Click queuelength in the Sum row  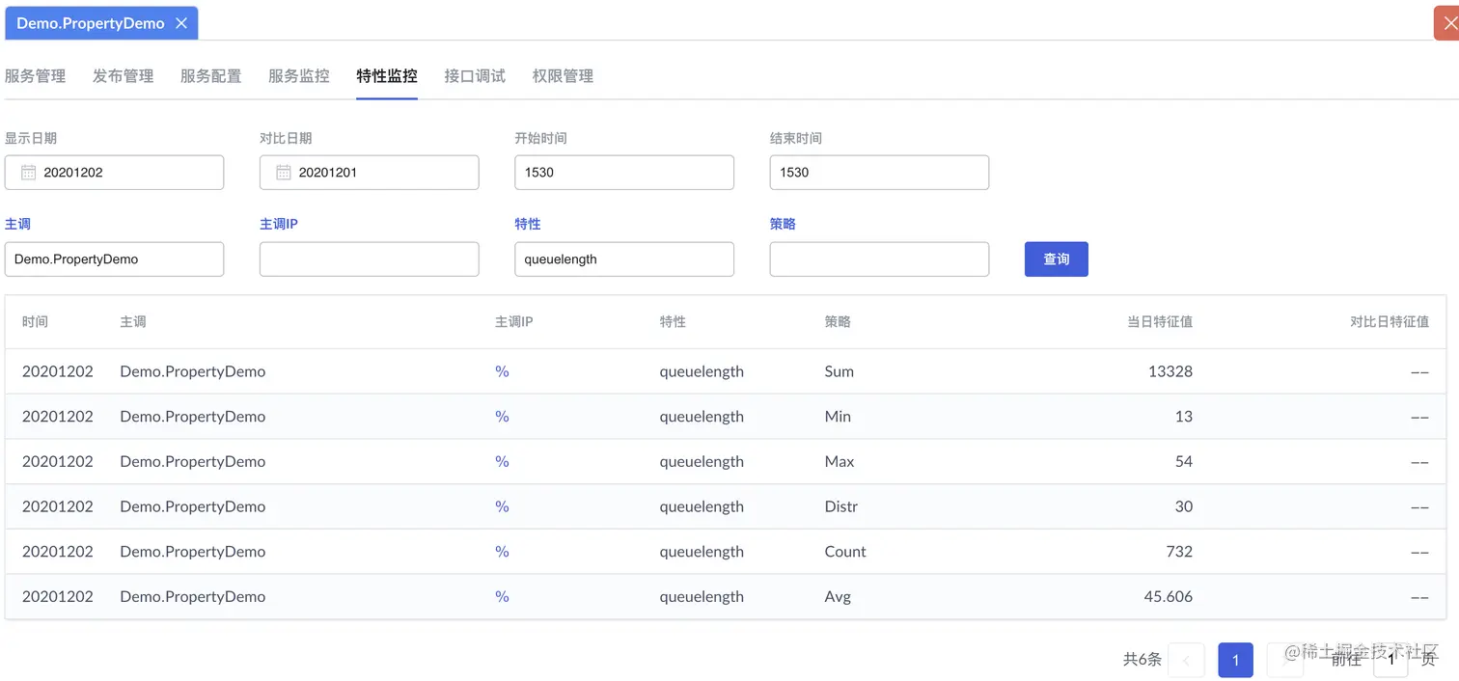pos(702,371)
